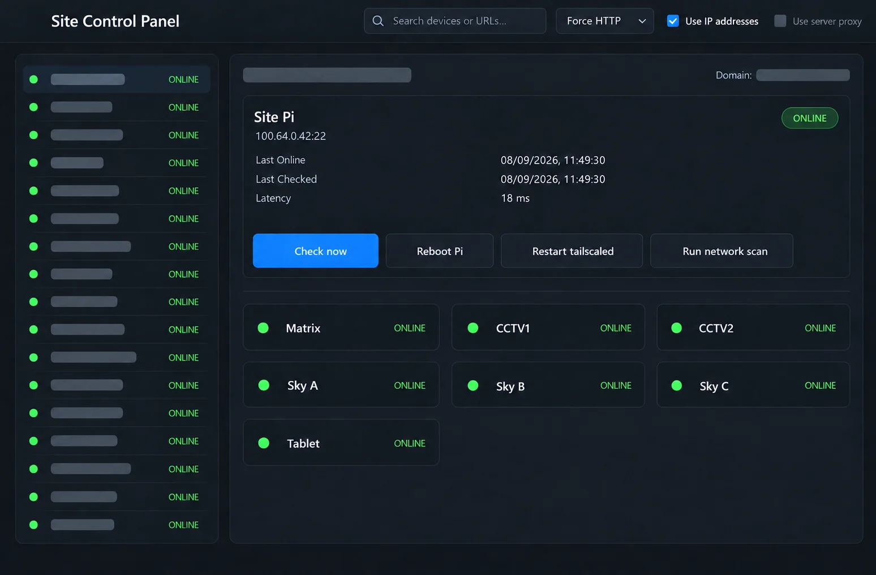
Task: Open the Tablet device card
Action: tap(341, 443)
